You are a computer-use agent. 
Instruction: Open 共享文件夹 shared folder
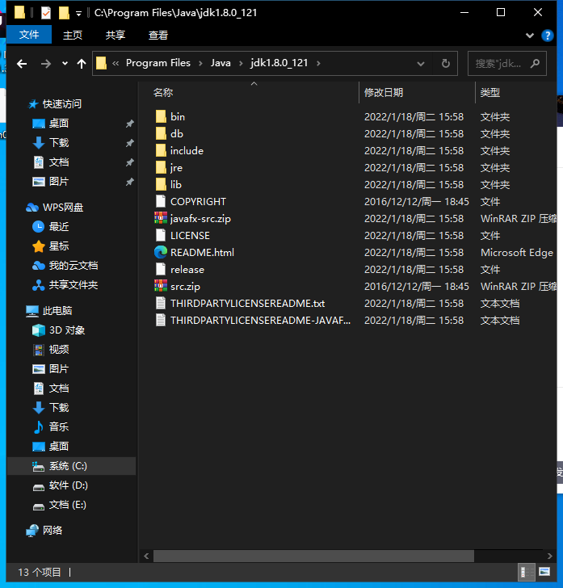point(74,285)
